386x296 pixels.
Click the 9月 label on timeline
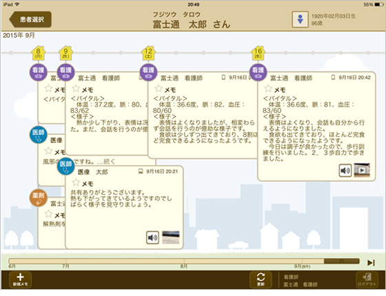point(302,266)
